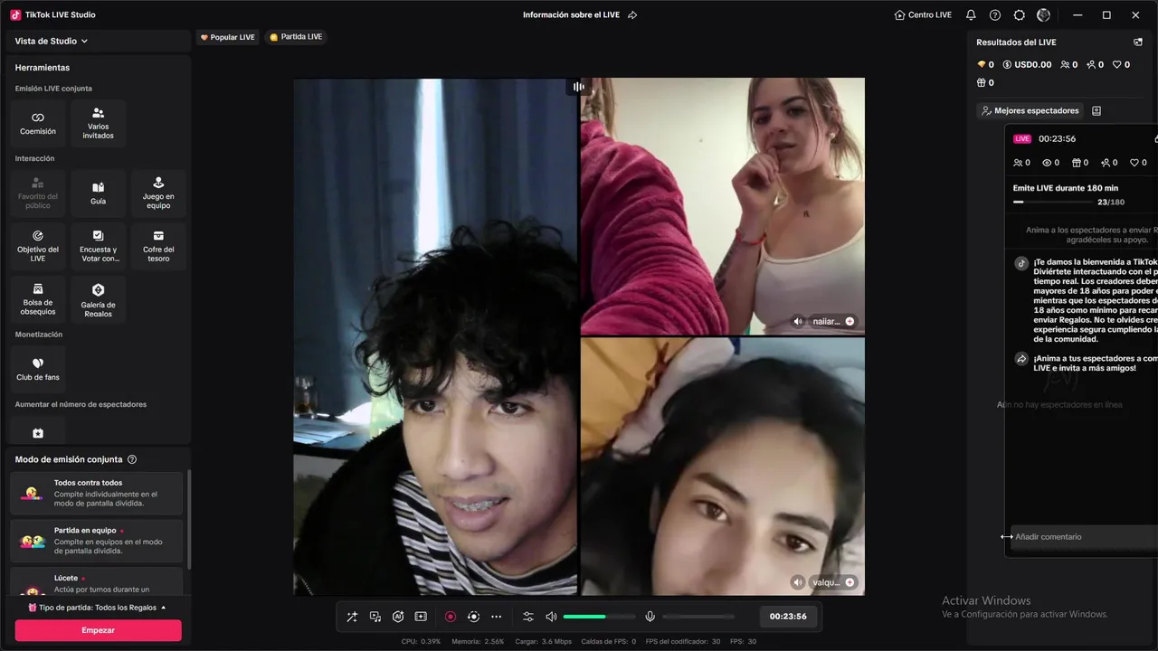Viewport: 1158px width, 651px height.
Task: Mute the speaker volume icon
Action: [x=551, y=617]
